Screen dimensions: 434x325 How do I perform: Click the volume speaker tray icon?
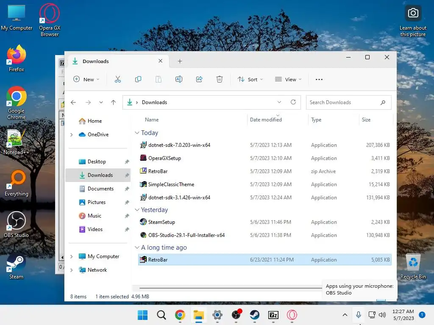[382, 315]
